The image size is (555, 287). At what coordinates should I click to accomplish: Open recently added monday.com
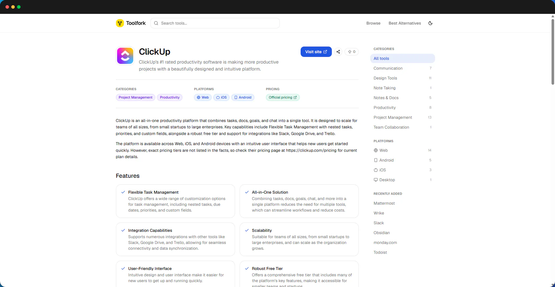385,242
